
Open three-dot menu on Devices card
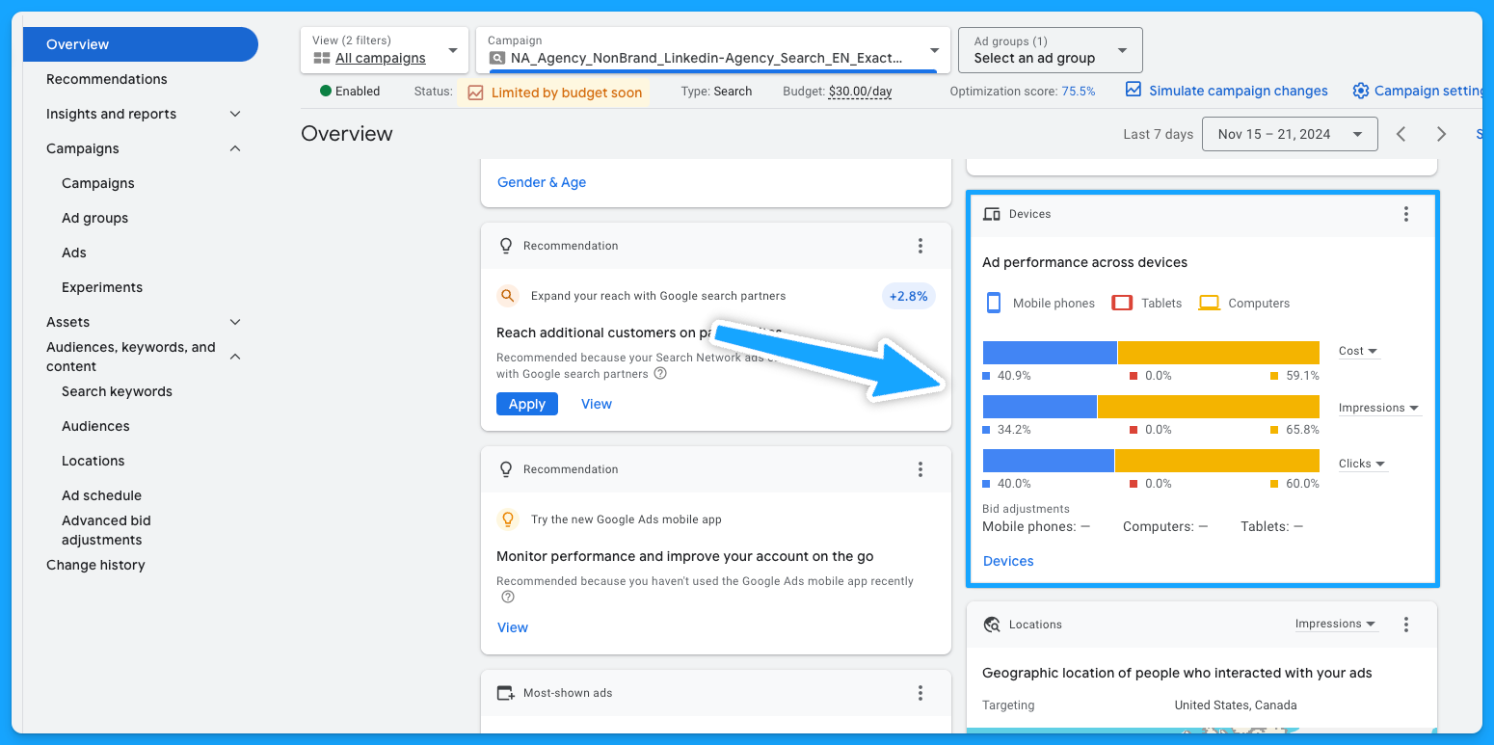[1406, 214]
